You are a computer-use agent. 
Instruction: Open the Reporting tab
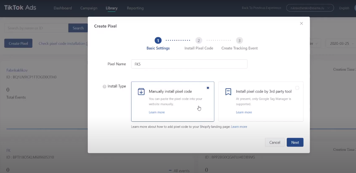135,8
